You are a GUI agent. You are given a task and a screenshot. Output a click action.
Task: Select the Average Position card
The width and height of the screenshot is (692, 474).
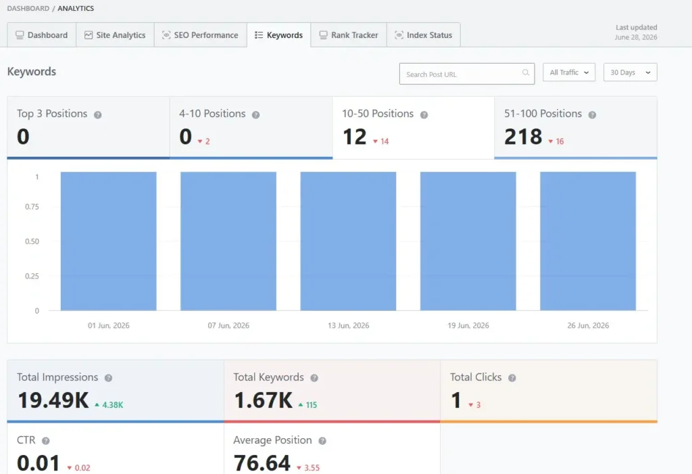point(332,448)
